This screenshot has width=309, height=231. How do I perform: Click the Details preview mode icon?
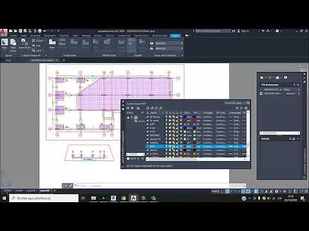[294, 139]
